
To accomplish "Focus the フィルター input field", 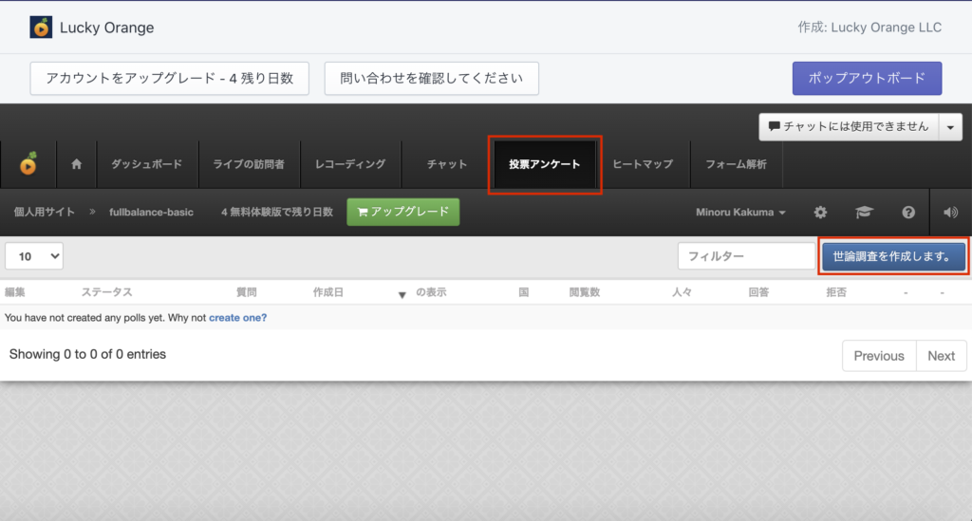I will click(746, 256).
